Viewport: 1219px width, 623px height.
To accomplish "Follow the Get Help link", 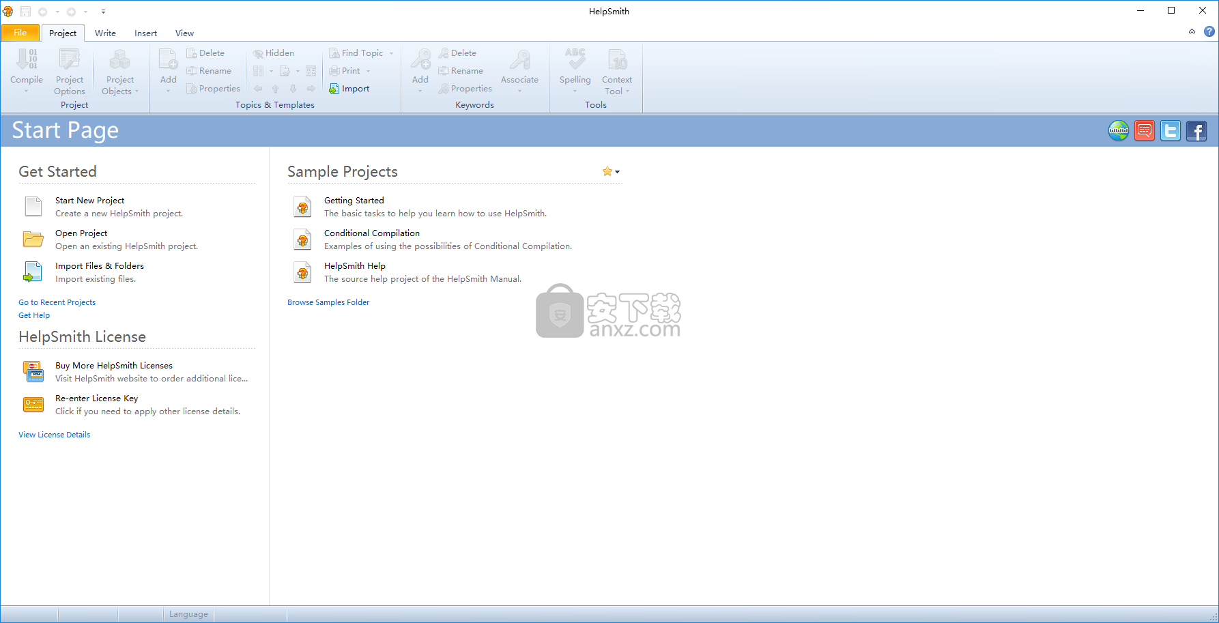I will tap(34, 315).
